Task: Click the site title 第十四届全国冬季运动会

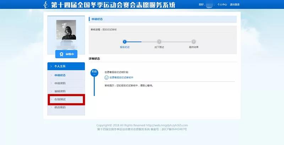Action: click(x=113, y=5)
